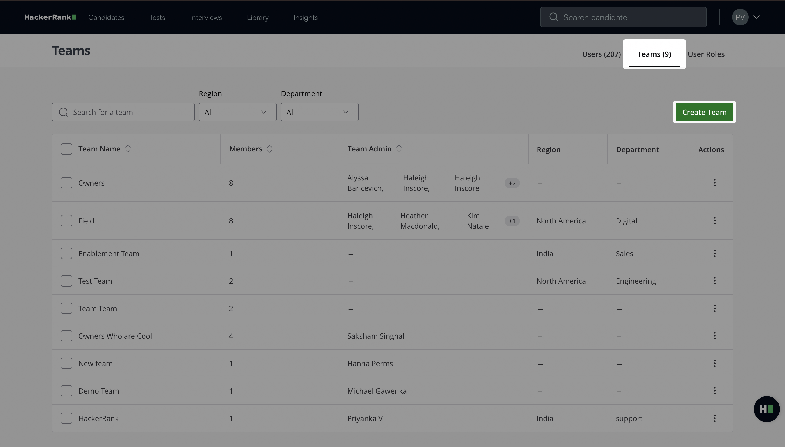Switch to the Users (207) tab
This screenshot has height=447, width=785.
pos(601,54)
